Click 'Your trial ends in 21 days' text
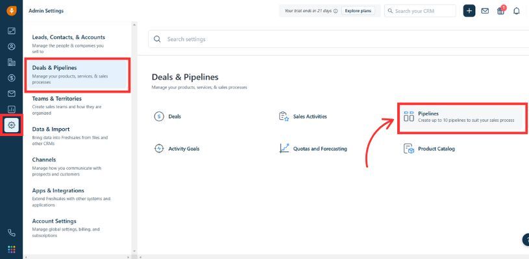This screenshot has height=259, width=529. pos(308,11)
